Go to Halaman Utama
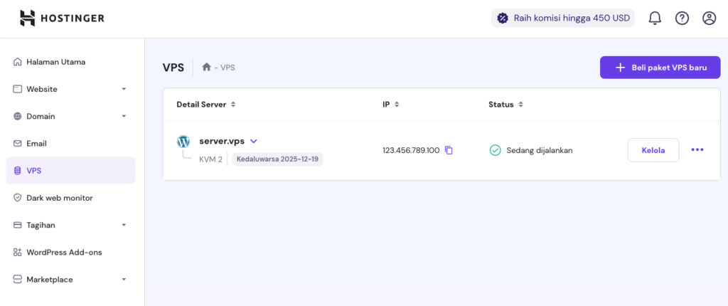This screenshot has width=728, height=306. [55, 62]
